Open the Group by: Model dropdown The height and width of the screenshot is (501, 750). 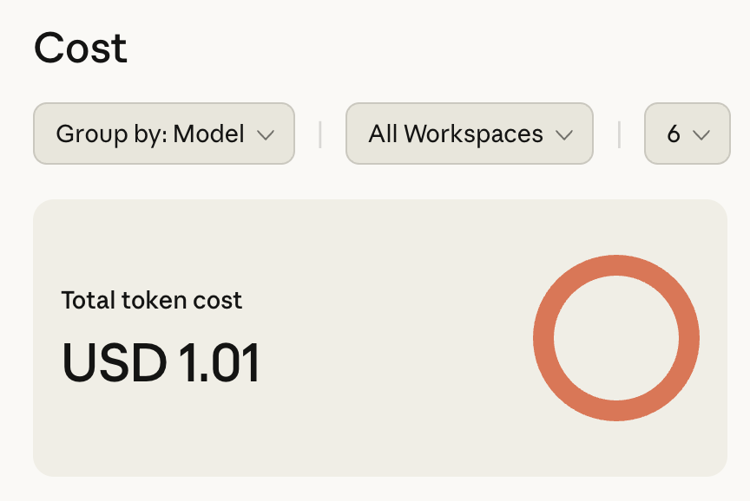point(164,134)
